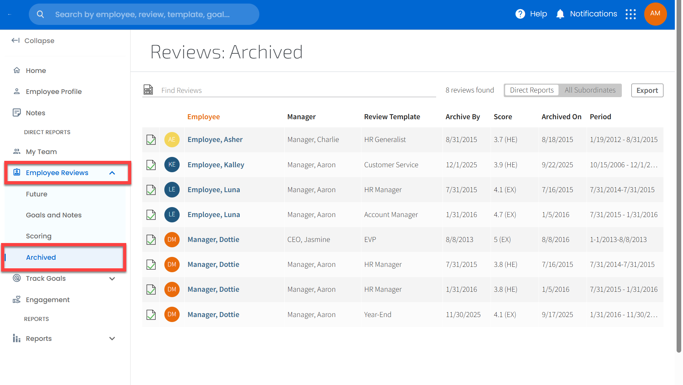Viewport: 683px width, 385px height.
Task: Expand the Track Goals section
Action: click(x=112, y=279)
